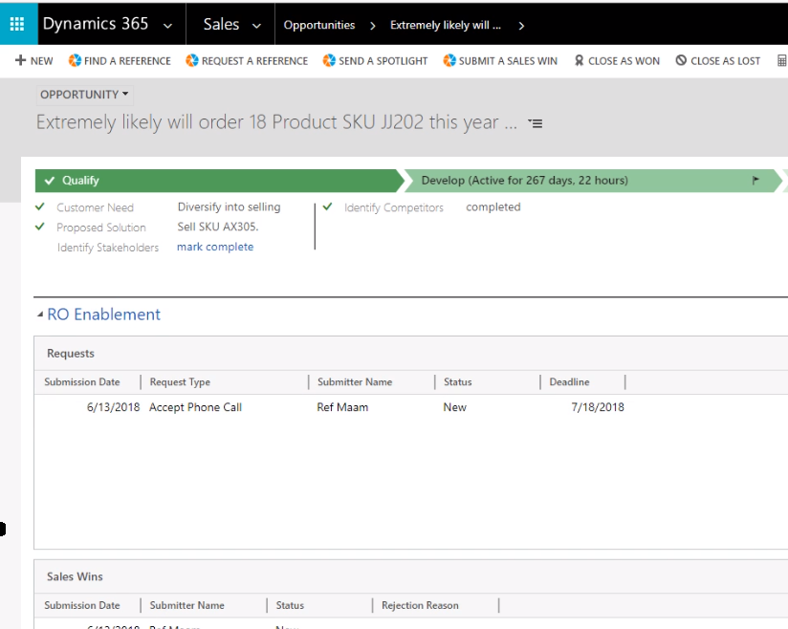Choose SEND A SPOTLIGHT command

click(383, 61)
